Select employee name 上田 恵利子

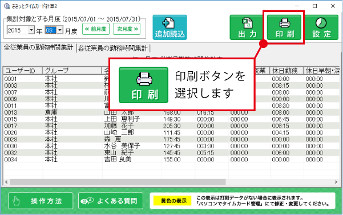[x=122, y=119]
